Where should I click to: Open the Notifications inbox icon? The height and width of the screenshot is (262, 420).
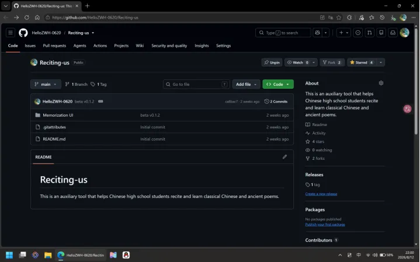(x=393, y=33)
